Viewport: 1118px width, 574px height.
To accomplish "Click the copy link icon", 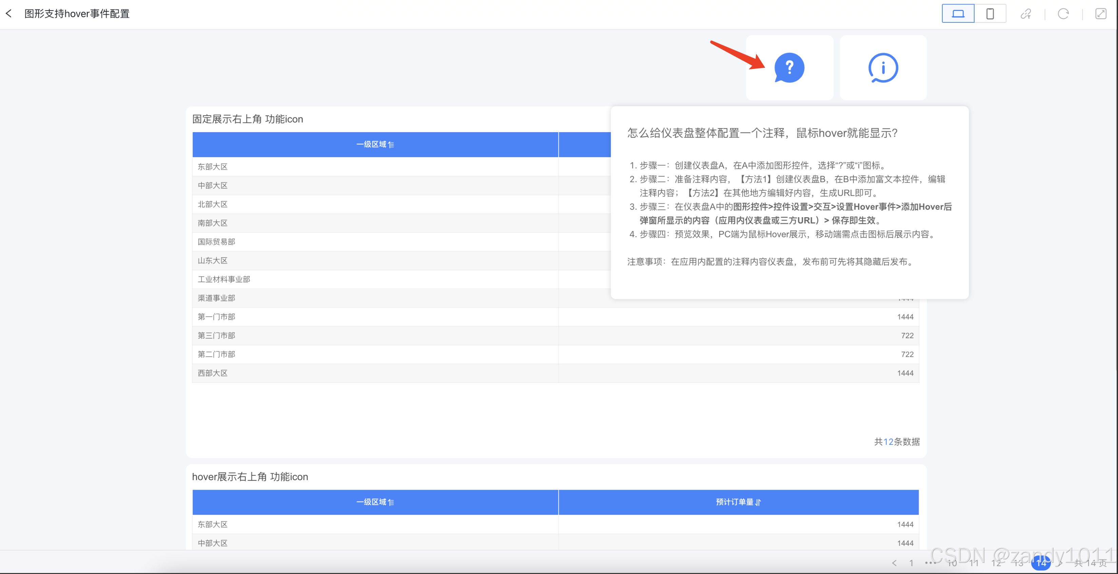I will [x=1025, y=14].
